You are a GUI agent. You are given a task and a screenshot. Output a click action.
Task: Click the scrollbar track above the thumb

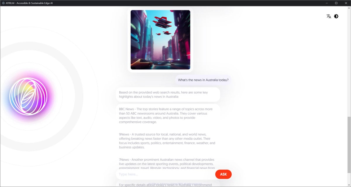point(349,62)
